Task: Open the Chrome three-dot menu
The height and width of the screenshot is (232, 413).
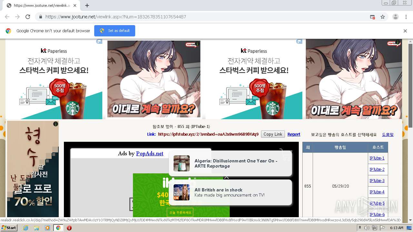Action: pos(406,17)
